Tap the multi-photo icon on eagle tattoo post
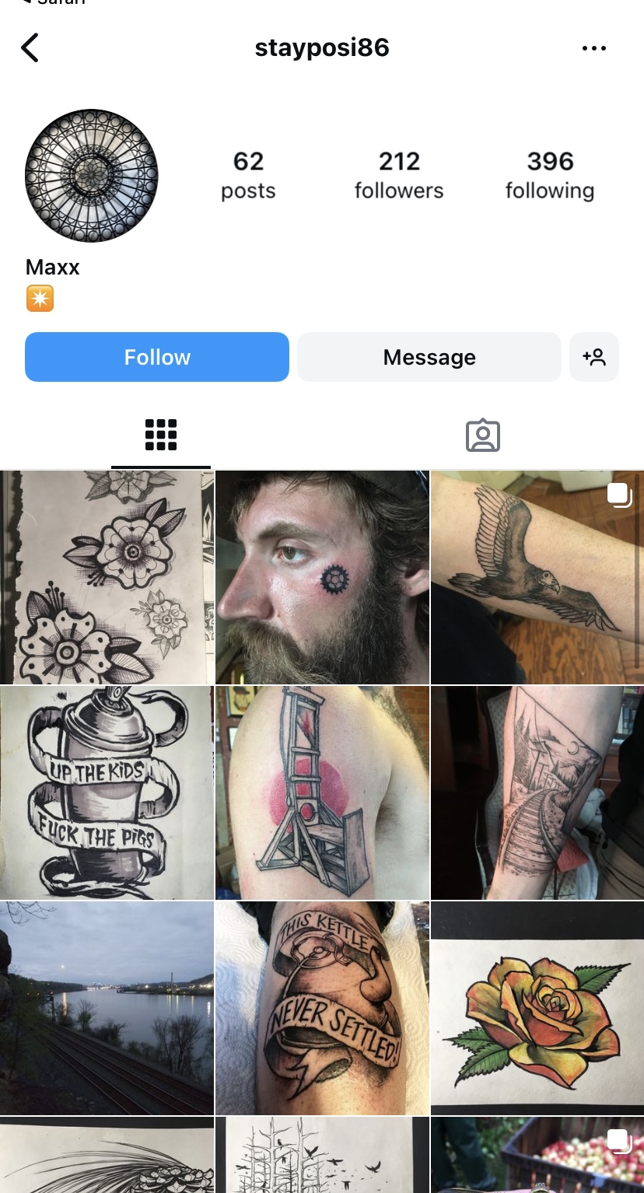This screenshot has width=644, height=1193. click(x=618, y=495)
